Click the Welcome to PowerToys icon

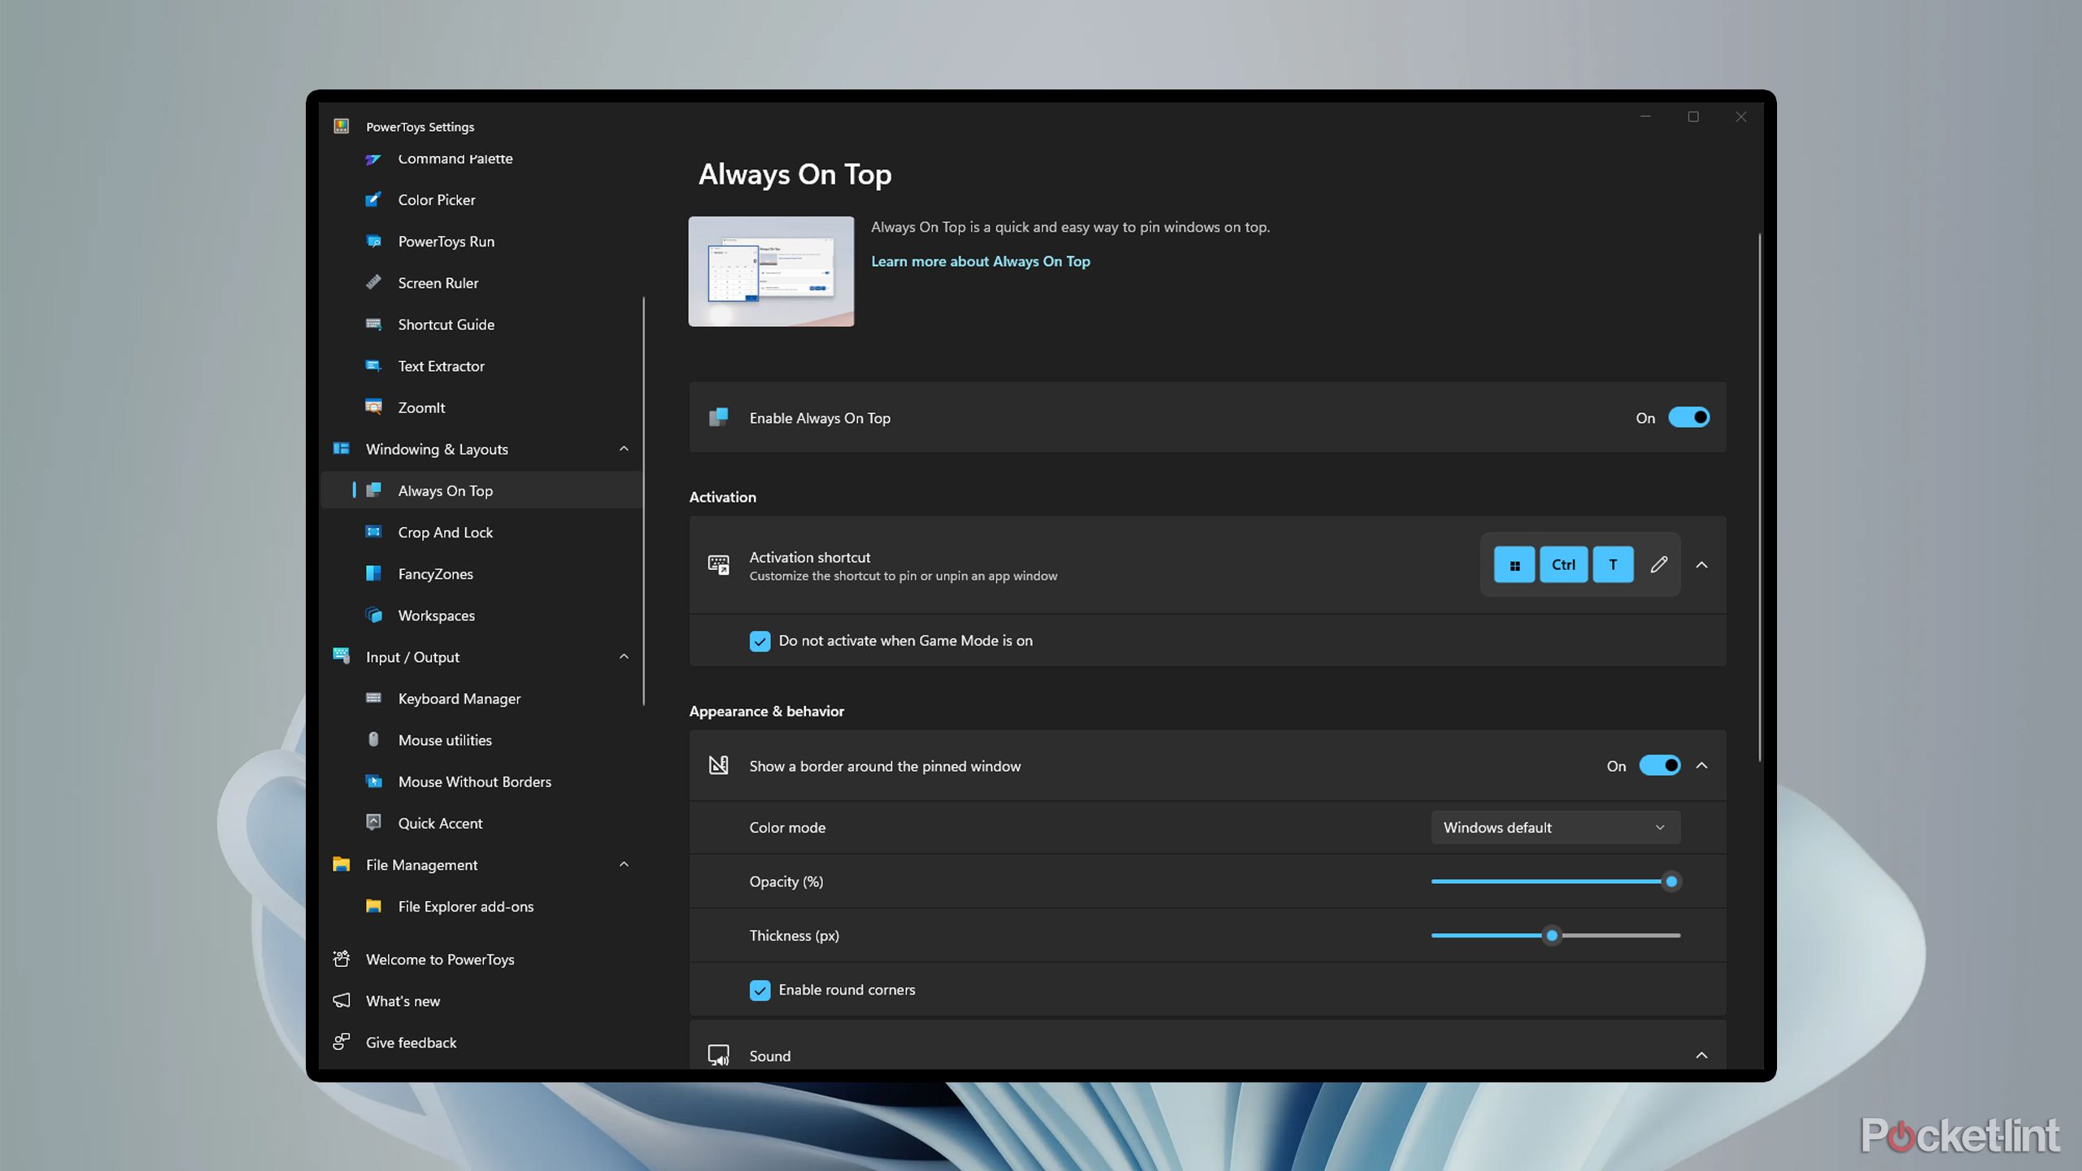tap(342, 959)
